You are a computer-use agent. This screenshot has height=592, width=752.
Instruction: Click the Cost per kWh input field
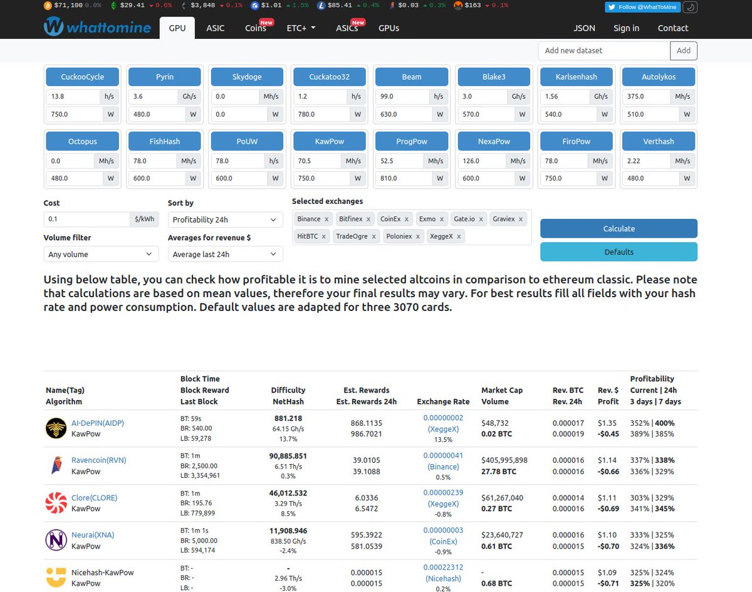pyautogui.click(x=87, y=219)
